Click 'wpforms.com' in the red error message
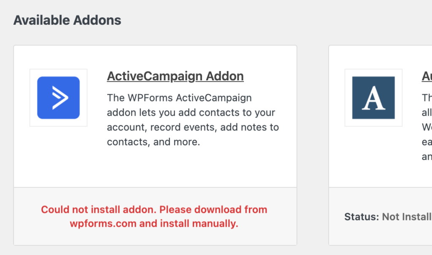The image size is (432, 255). (103, 223)
